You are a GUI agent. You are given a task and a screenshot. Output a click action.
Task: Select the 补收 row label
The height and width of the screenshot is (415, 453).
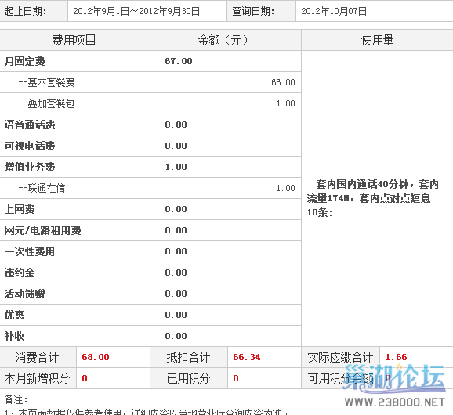[14, 336]
